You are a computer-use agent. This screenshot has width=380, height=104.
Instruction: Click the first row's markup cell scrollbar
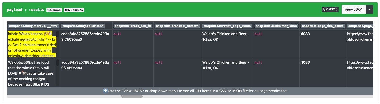58,44
